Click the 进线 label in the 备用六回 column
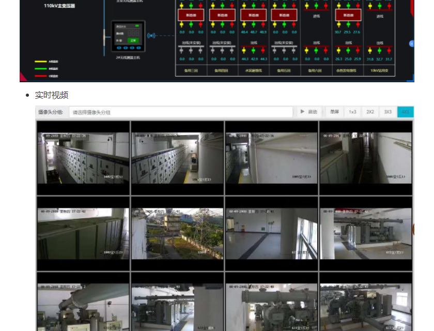434x331 pixels. pyautogui.click(x=316, y=17)
